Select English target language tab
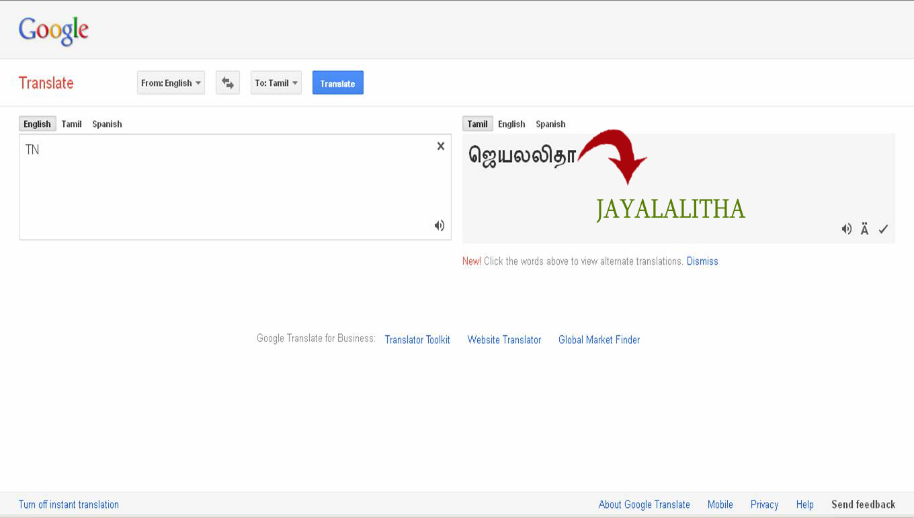Screen dimensions: 914x518 point(511,124)
